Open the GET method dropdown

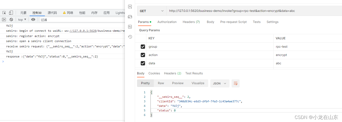click(x=152, y=11)
